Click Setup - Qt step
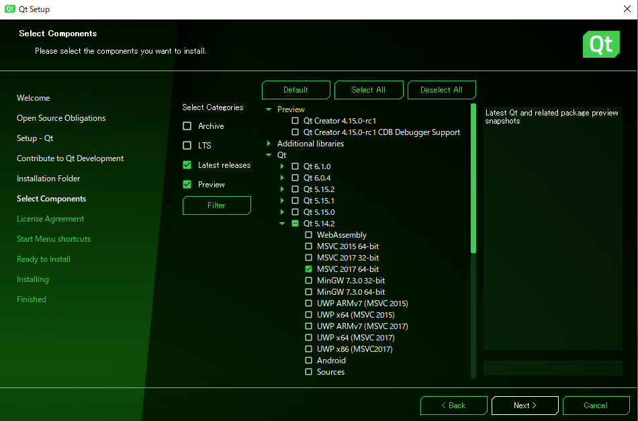638x421 pixels. tap(35, 138)
